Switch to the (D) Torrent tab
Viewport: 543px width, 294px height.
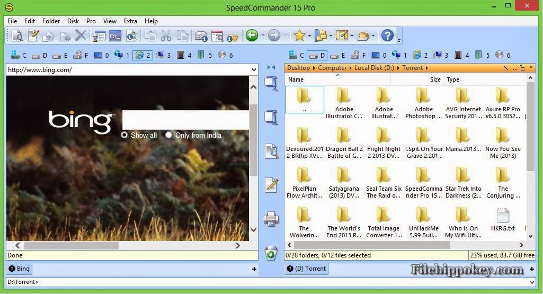tap(307, 269)
